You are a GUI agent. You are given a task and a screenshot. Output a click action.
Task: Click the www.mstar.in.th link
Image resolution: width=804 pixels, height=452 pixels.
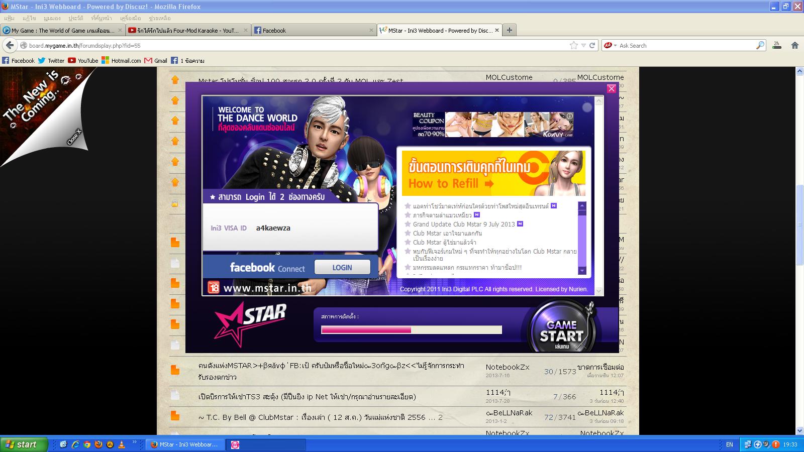point(267,288)
